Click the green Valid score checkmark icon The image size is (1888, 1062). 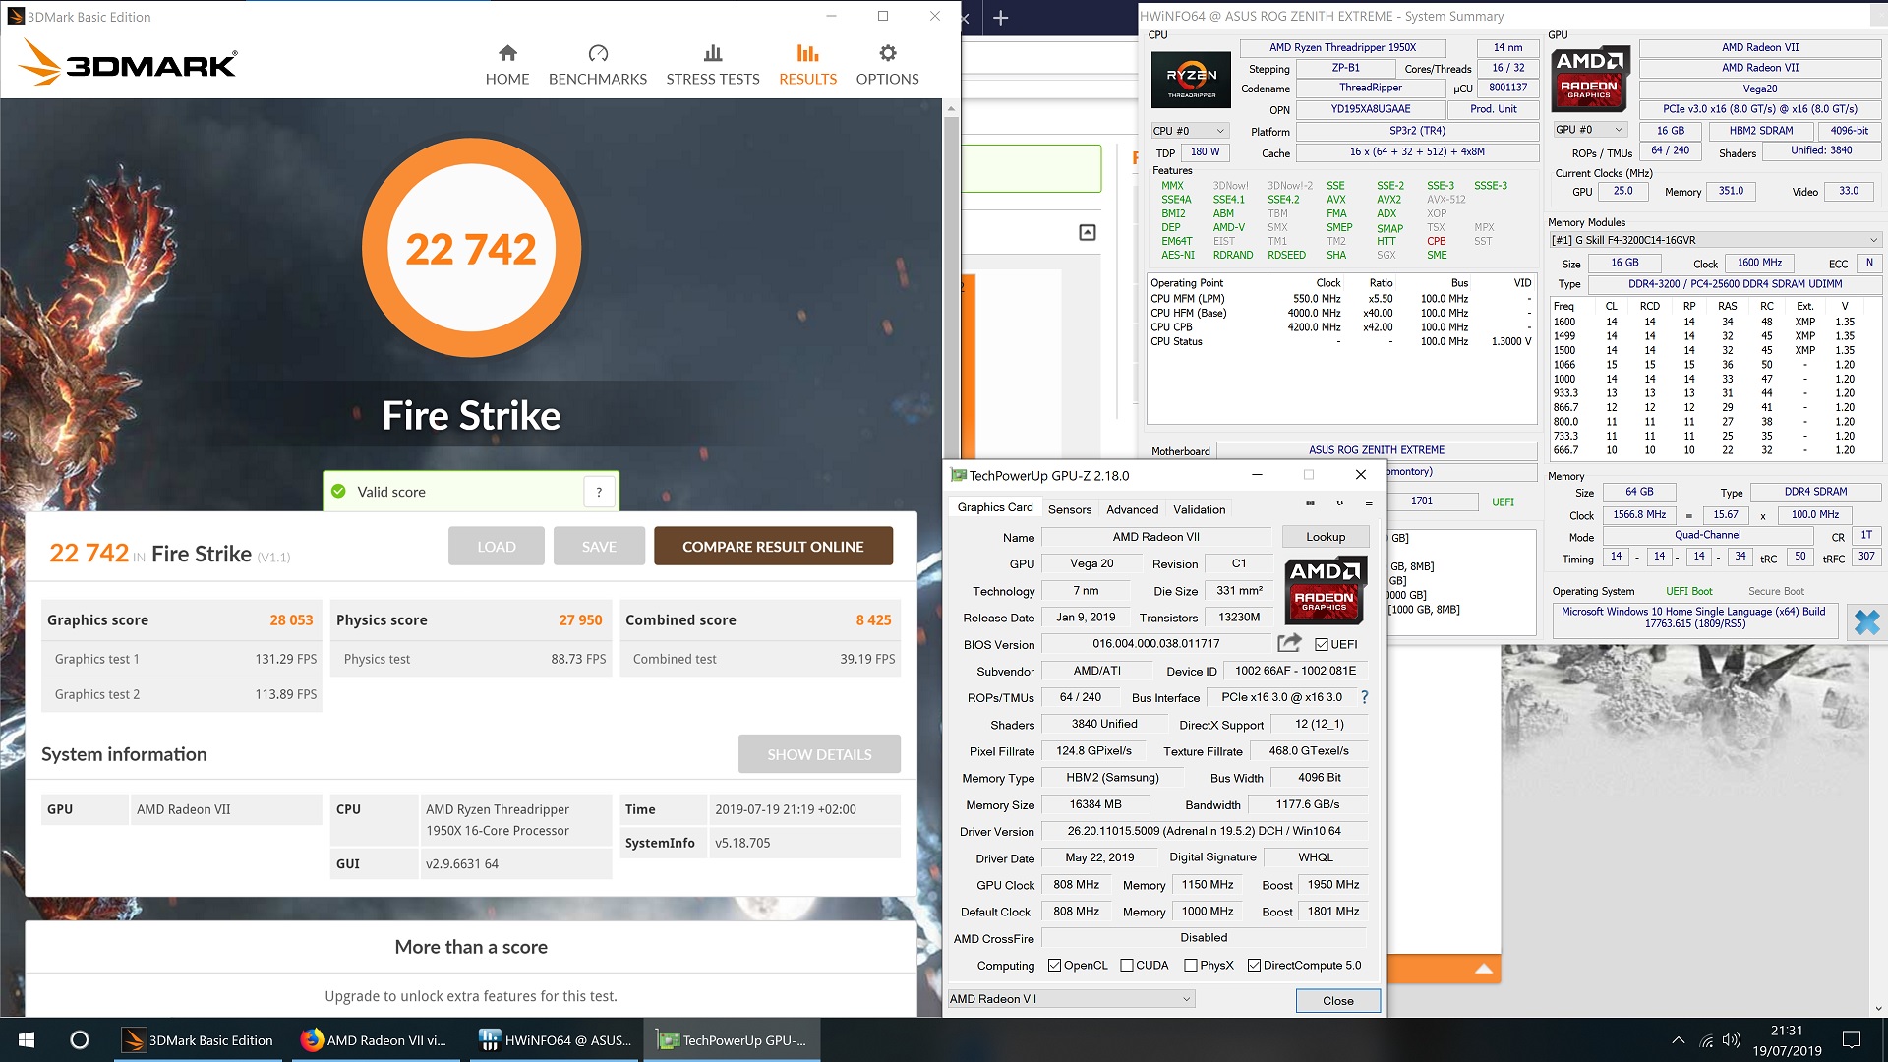click(x=339, y=492)
